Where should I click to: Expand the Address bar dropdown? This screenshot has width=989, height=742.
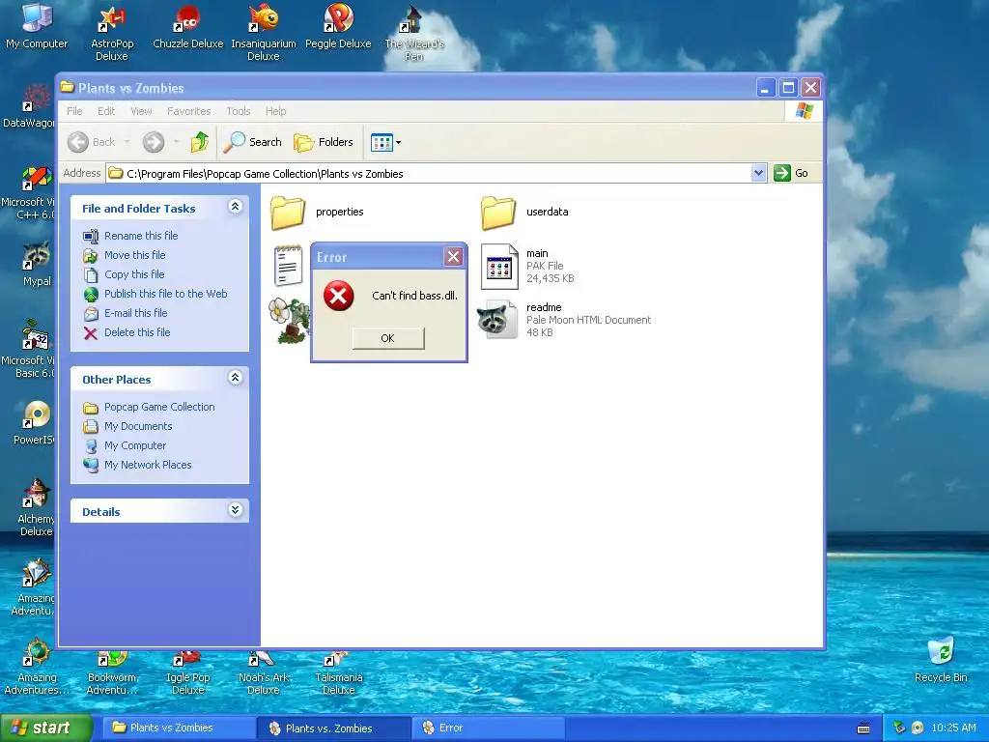click(x=758, y=173)
